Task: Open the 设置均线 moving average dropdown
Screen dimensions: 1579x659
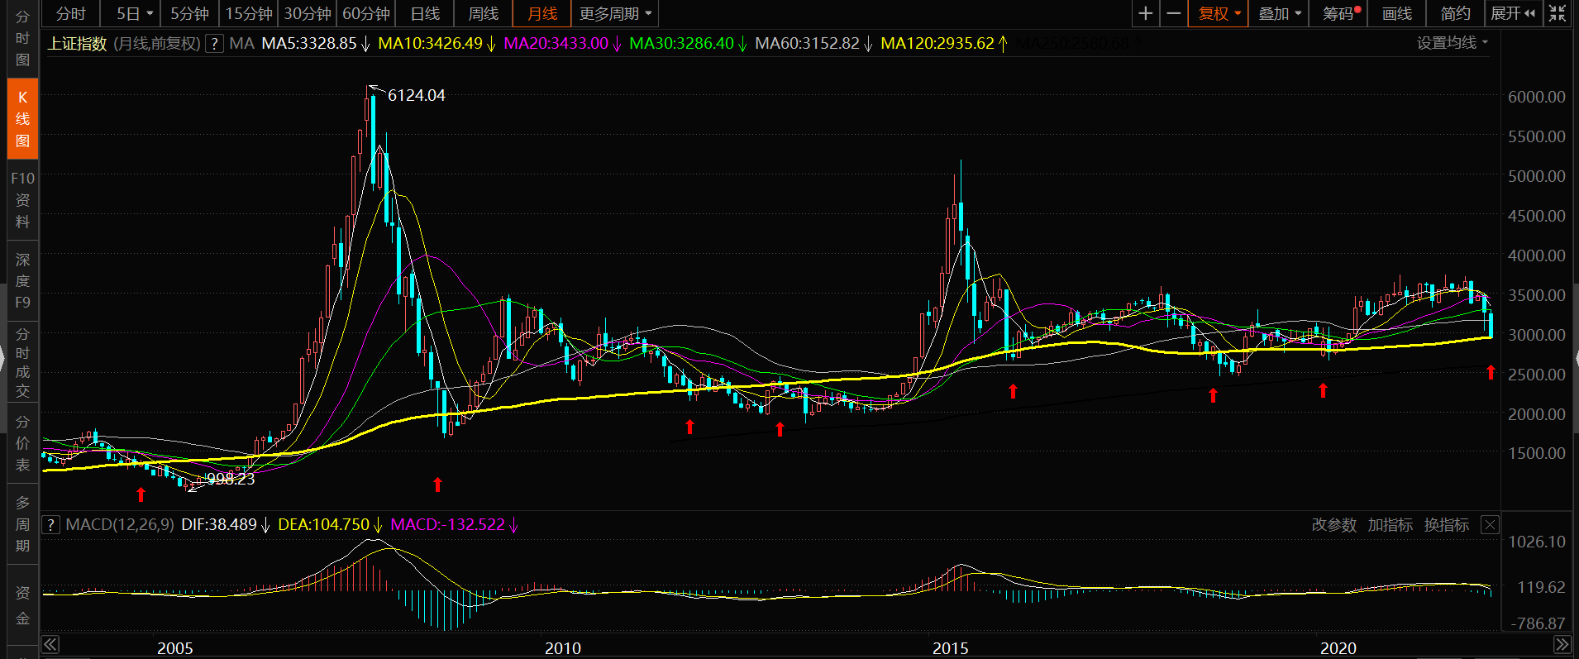Action: (x=1452, y=43)
